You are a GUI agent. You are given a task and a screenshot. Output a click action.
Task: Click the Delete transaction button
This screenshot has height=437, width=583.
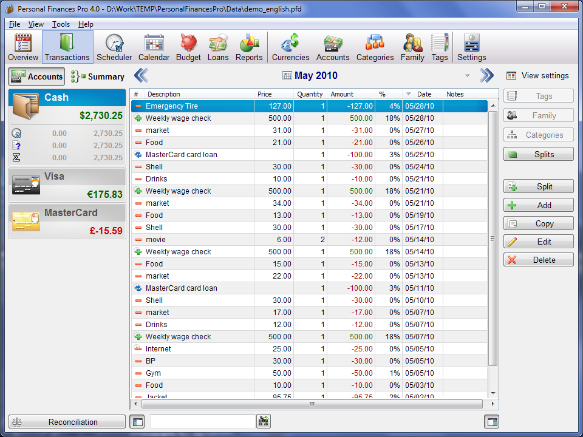[x=538, y=260]
